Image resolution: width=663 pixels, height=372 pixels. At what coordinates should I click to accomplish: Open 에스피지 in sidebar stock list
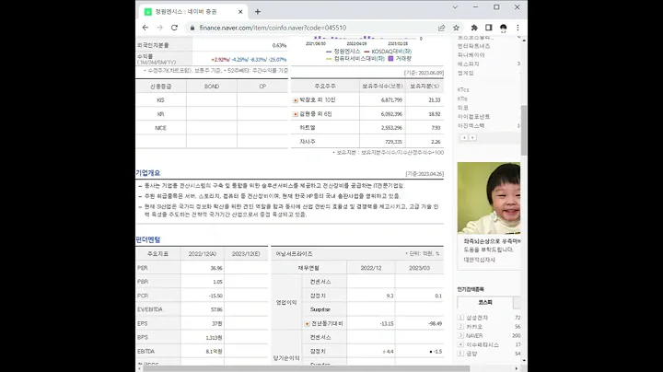[468, 64]
